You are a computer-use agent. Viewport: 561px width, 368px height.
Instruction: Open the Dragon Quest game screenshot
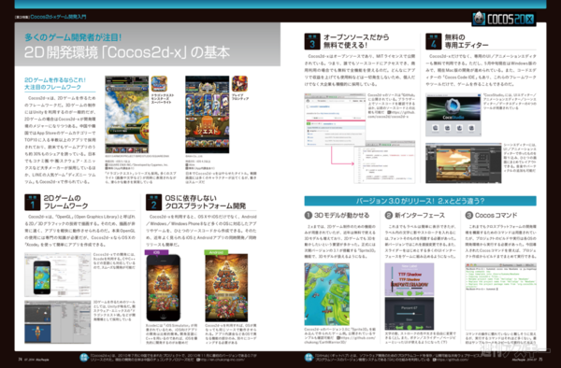(126, 114)
